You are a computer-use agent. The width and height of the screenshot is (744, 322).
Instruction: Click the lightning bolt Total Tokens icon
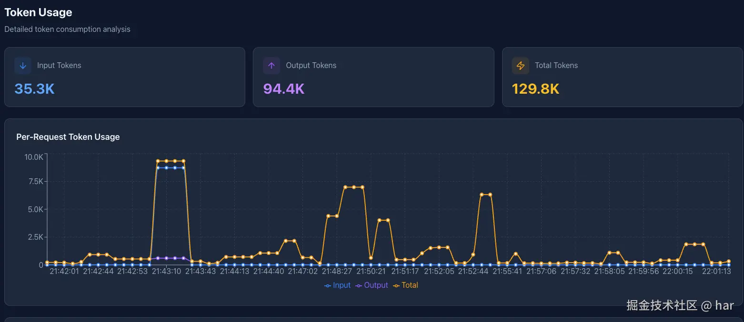520,65
